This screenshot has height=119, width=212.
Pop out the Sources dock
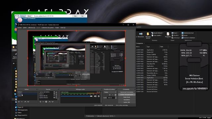click(58, 89)
